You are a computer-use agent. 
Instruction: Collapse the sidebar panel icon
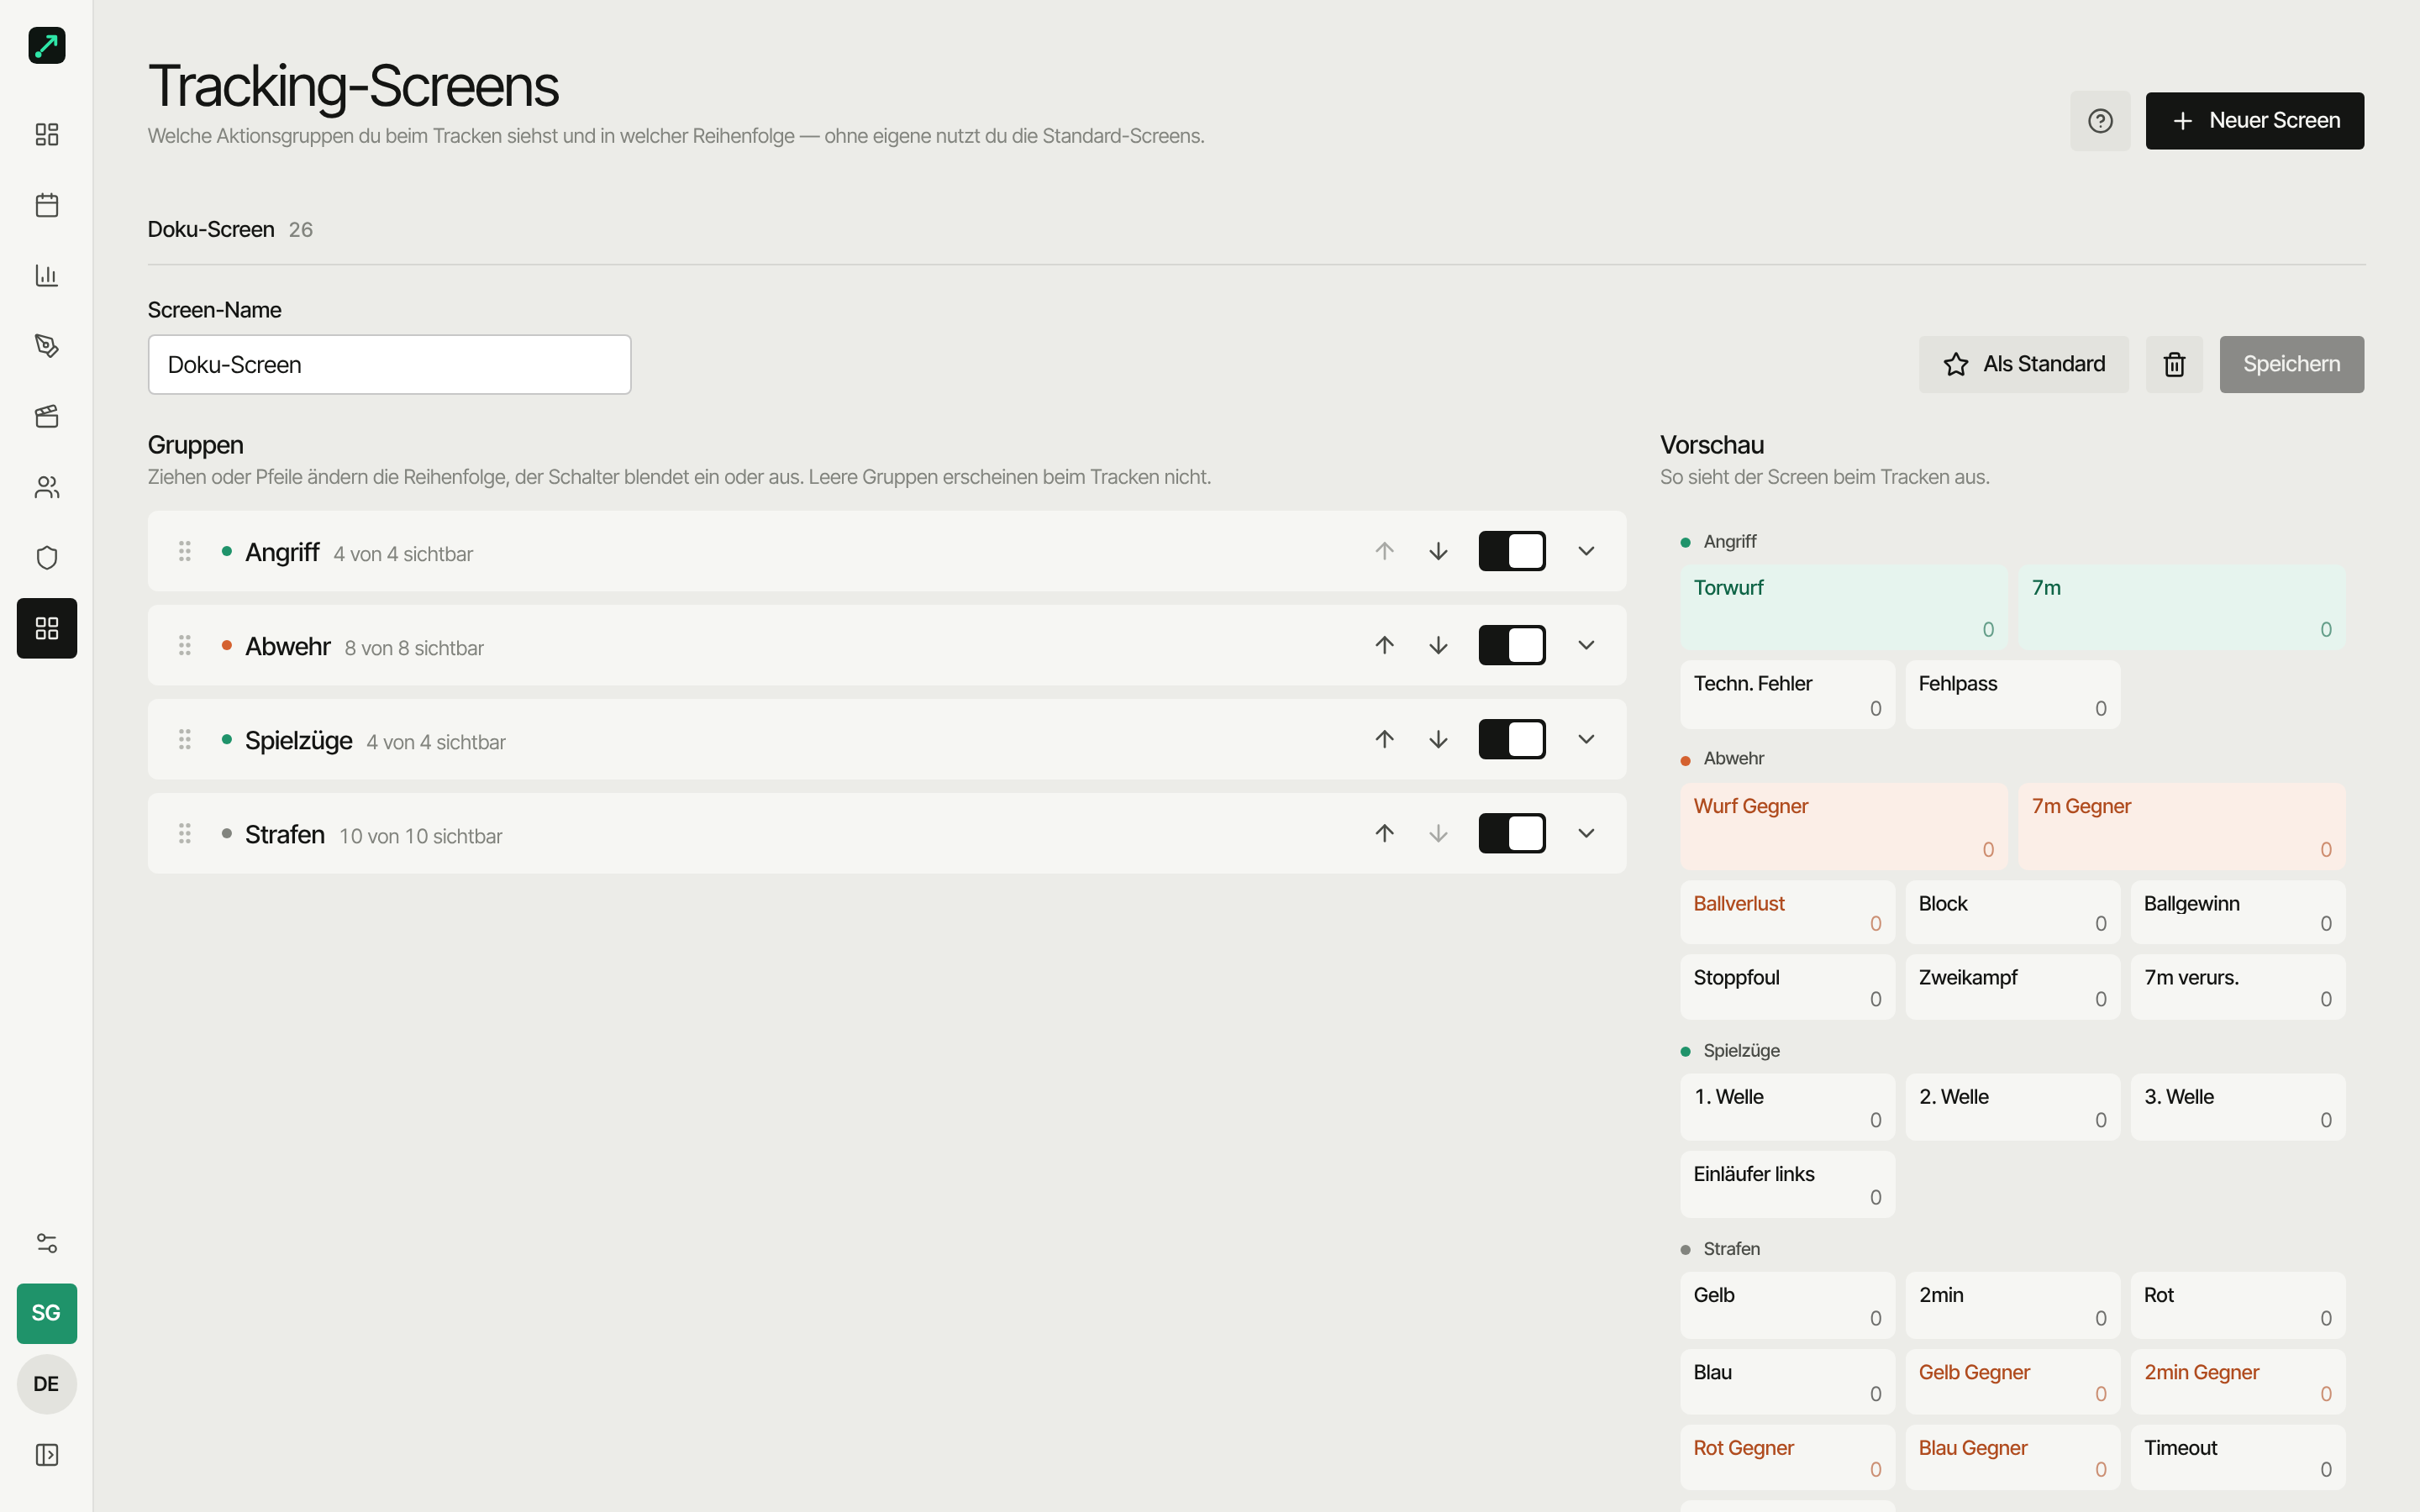46,1454
